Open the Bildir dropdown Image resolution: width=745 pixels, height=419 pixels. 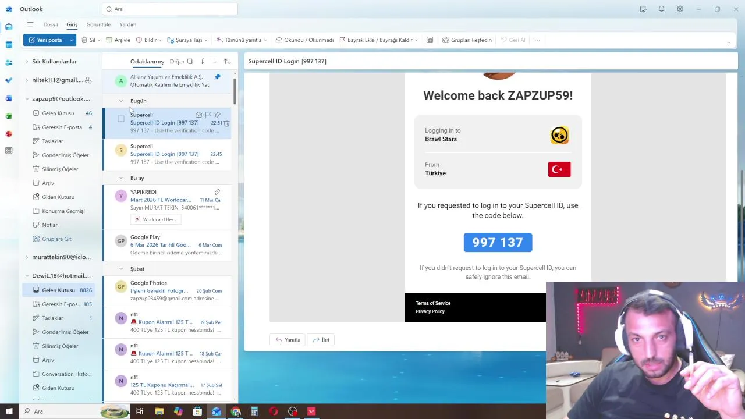[161, 40]
